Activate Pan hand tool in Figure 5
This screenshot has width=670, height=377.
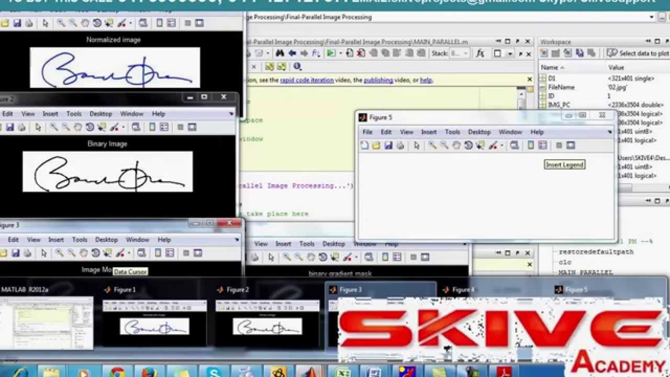pyautogui.click(x=456, y=146)
